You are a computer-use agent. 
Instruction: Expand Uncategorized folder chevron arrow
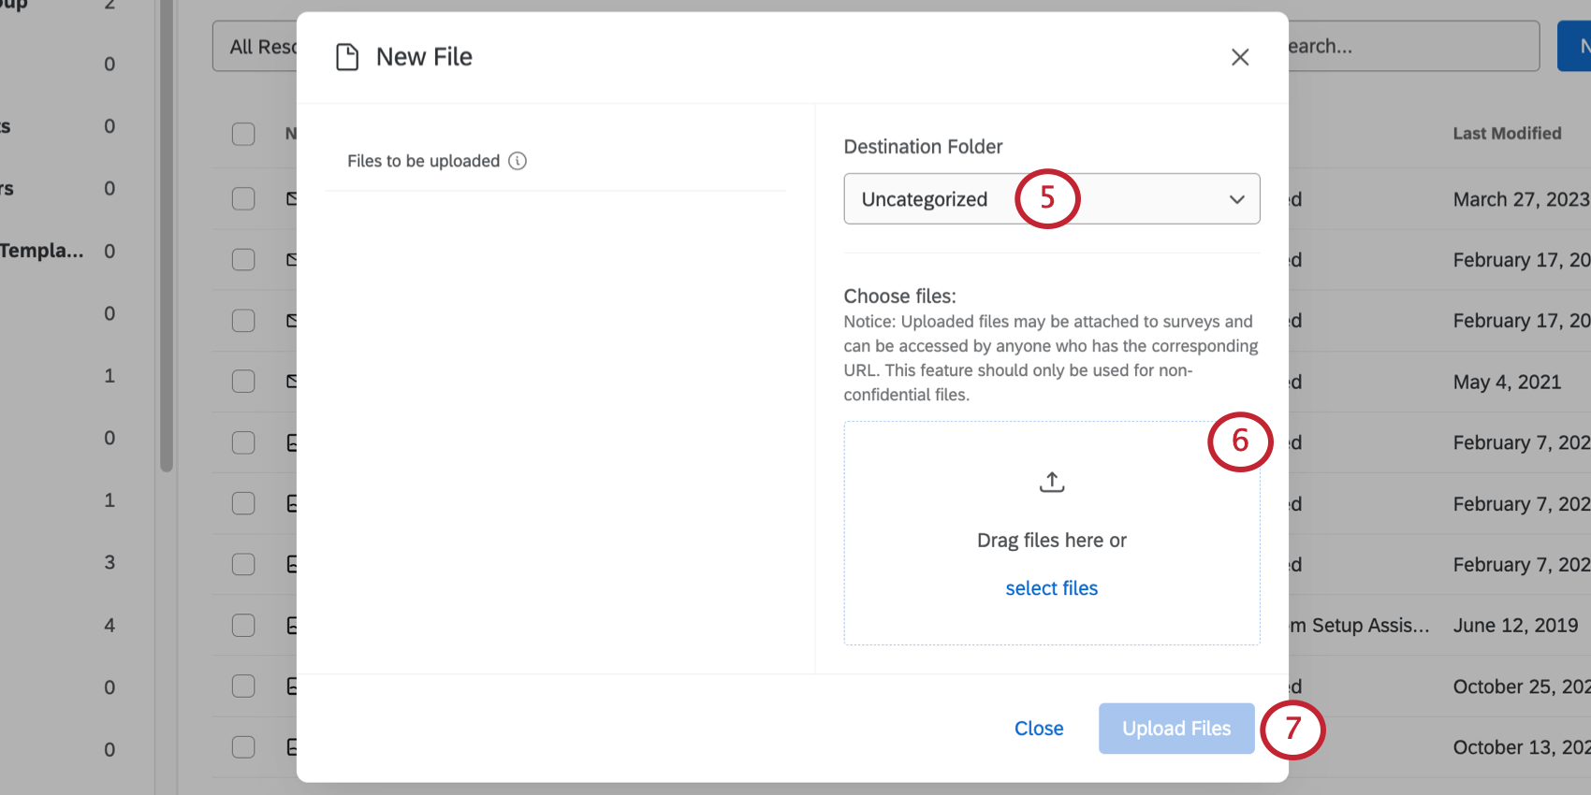pos(1236,199)
